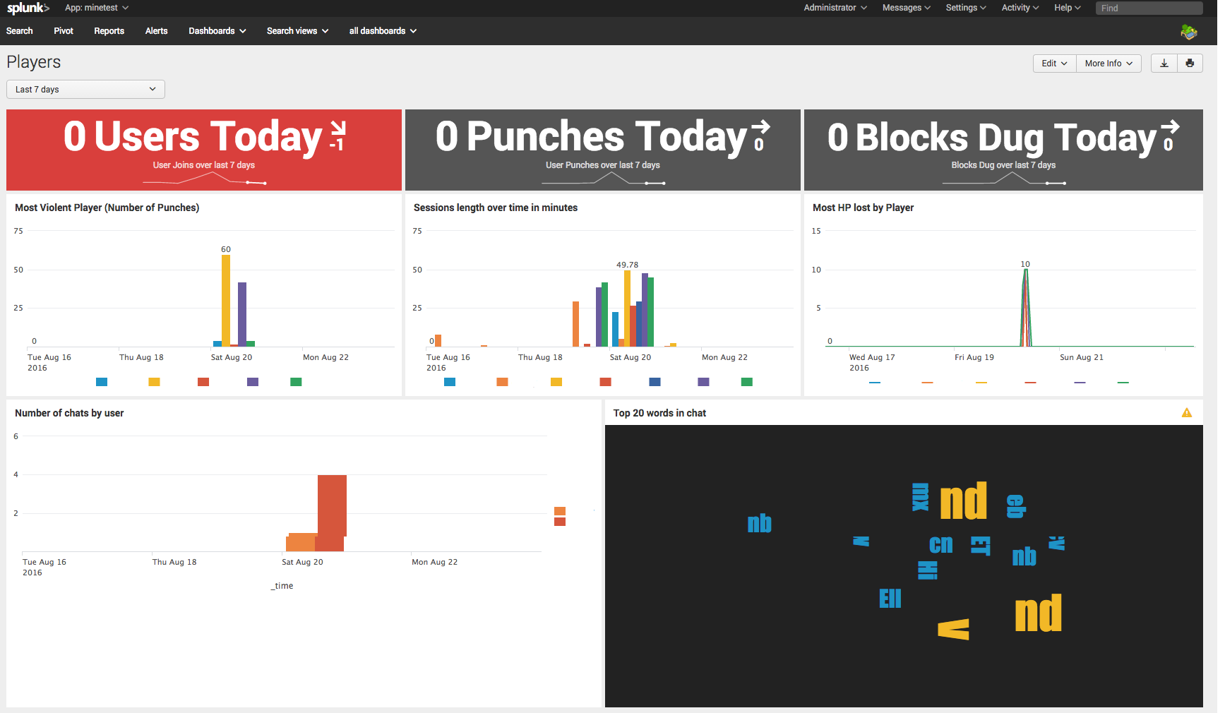1225x713 pixels.
Task: Click the Users Today downward trend arrow
Action: click(x=338, y=128)
